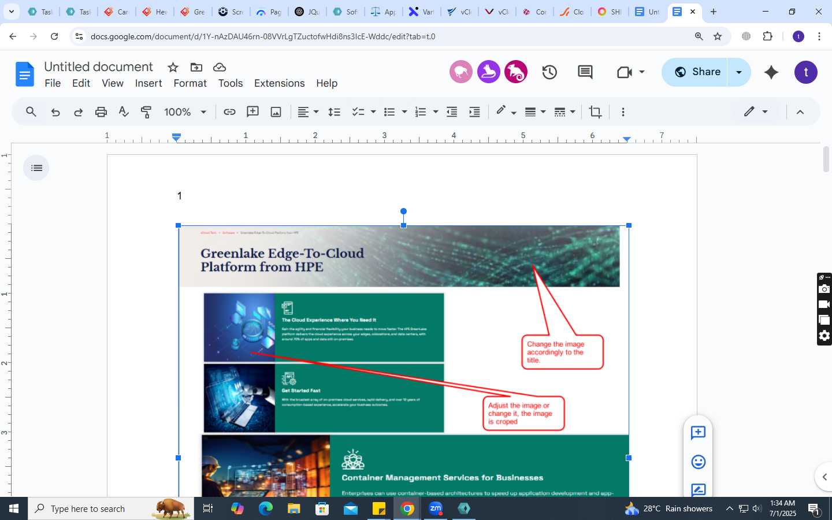Screen dimensions: 832x520
Task: Show the document outline tabs
Action: coord(36,168)
